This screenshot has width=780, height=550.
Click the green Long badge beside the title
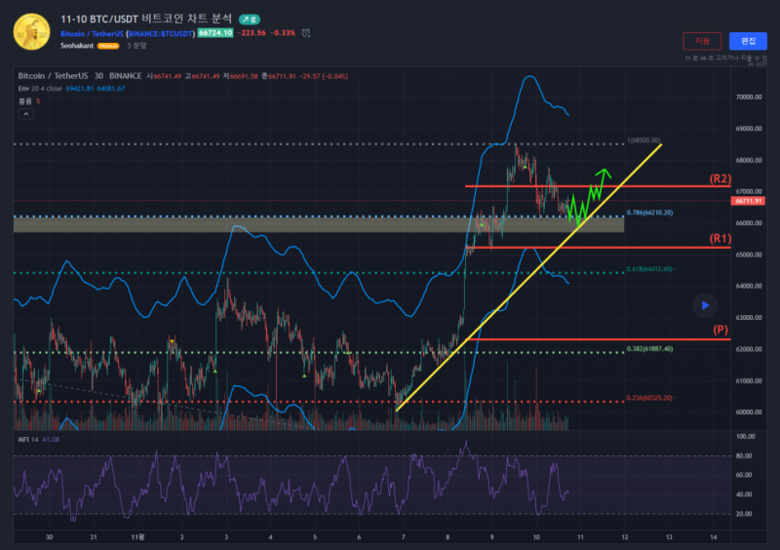(x=252, y=20)
